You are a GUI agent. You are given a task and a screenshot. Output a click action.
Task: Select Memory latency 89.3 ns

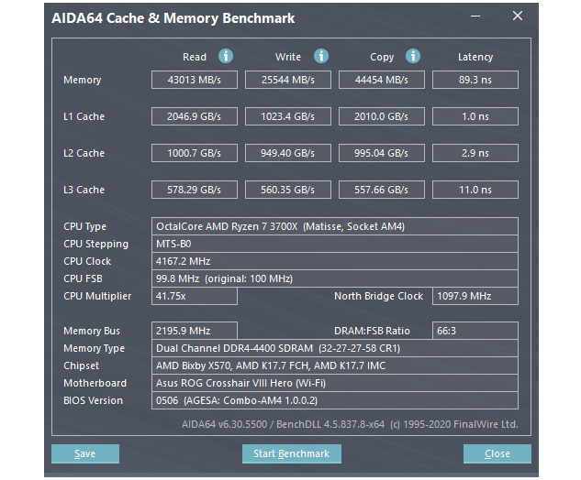coord(475,80)
